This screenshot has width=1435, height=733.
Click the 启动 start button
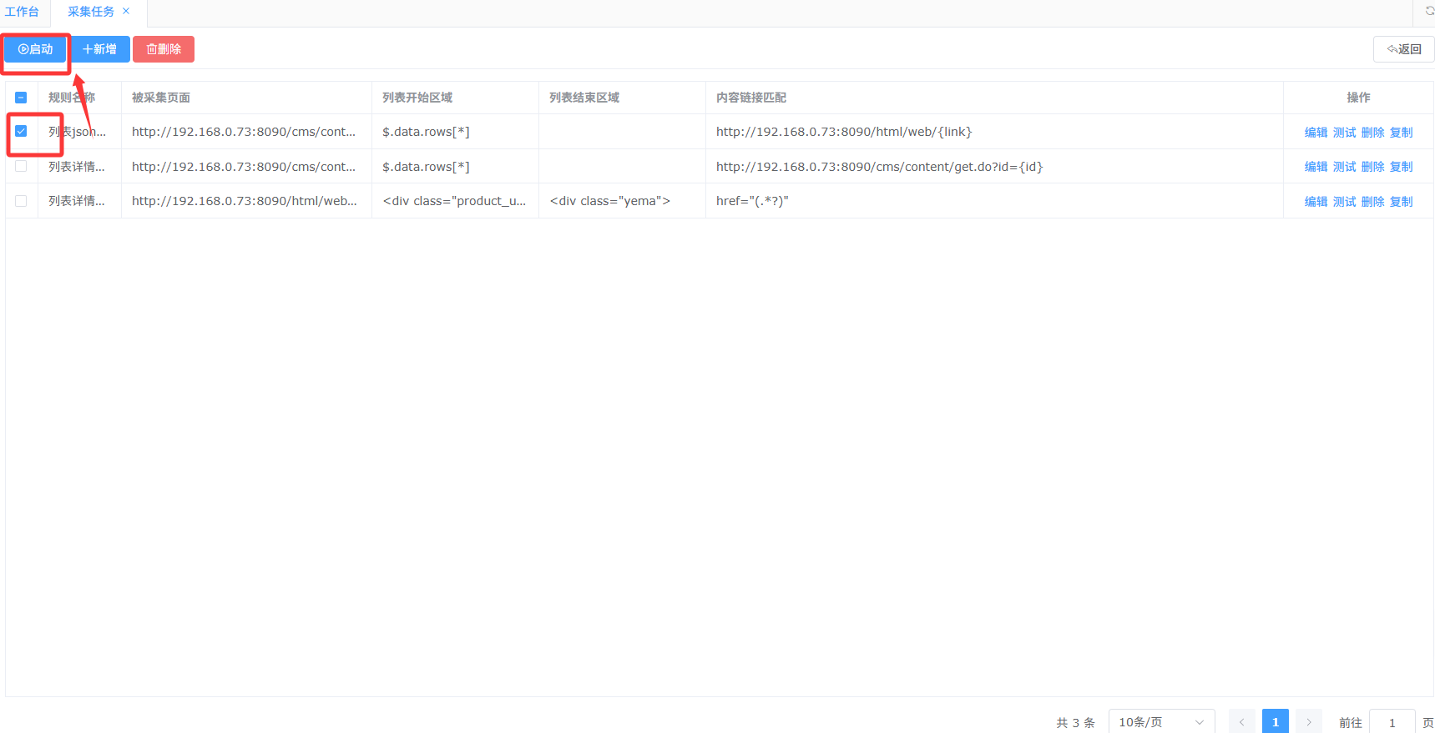(35, 49)
